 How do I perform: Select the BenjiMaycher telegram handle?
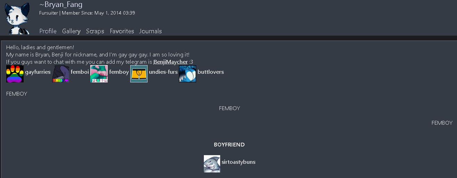(171, 62)
